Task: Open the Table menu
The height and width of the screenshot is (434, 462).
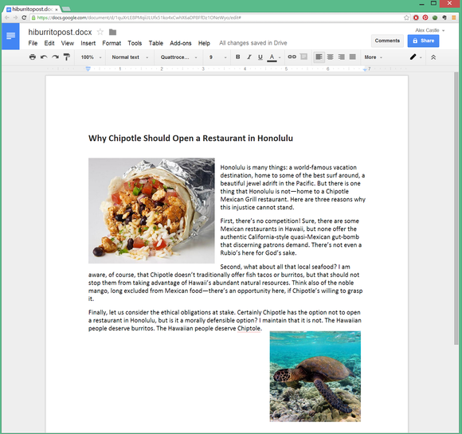Action: [x=156, y=43]
